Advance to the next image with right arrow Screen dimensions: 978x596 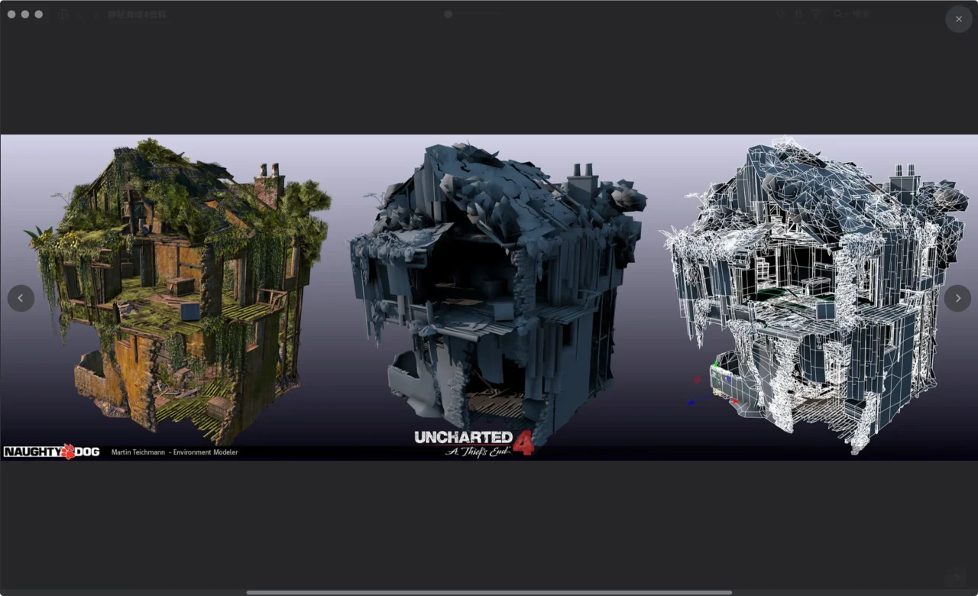[x=957, y=298]
